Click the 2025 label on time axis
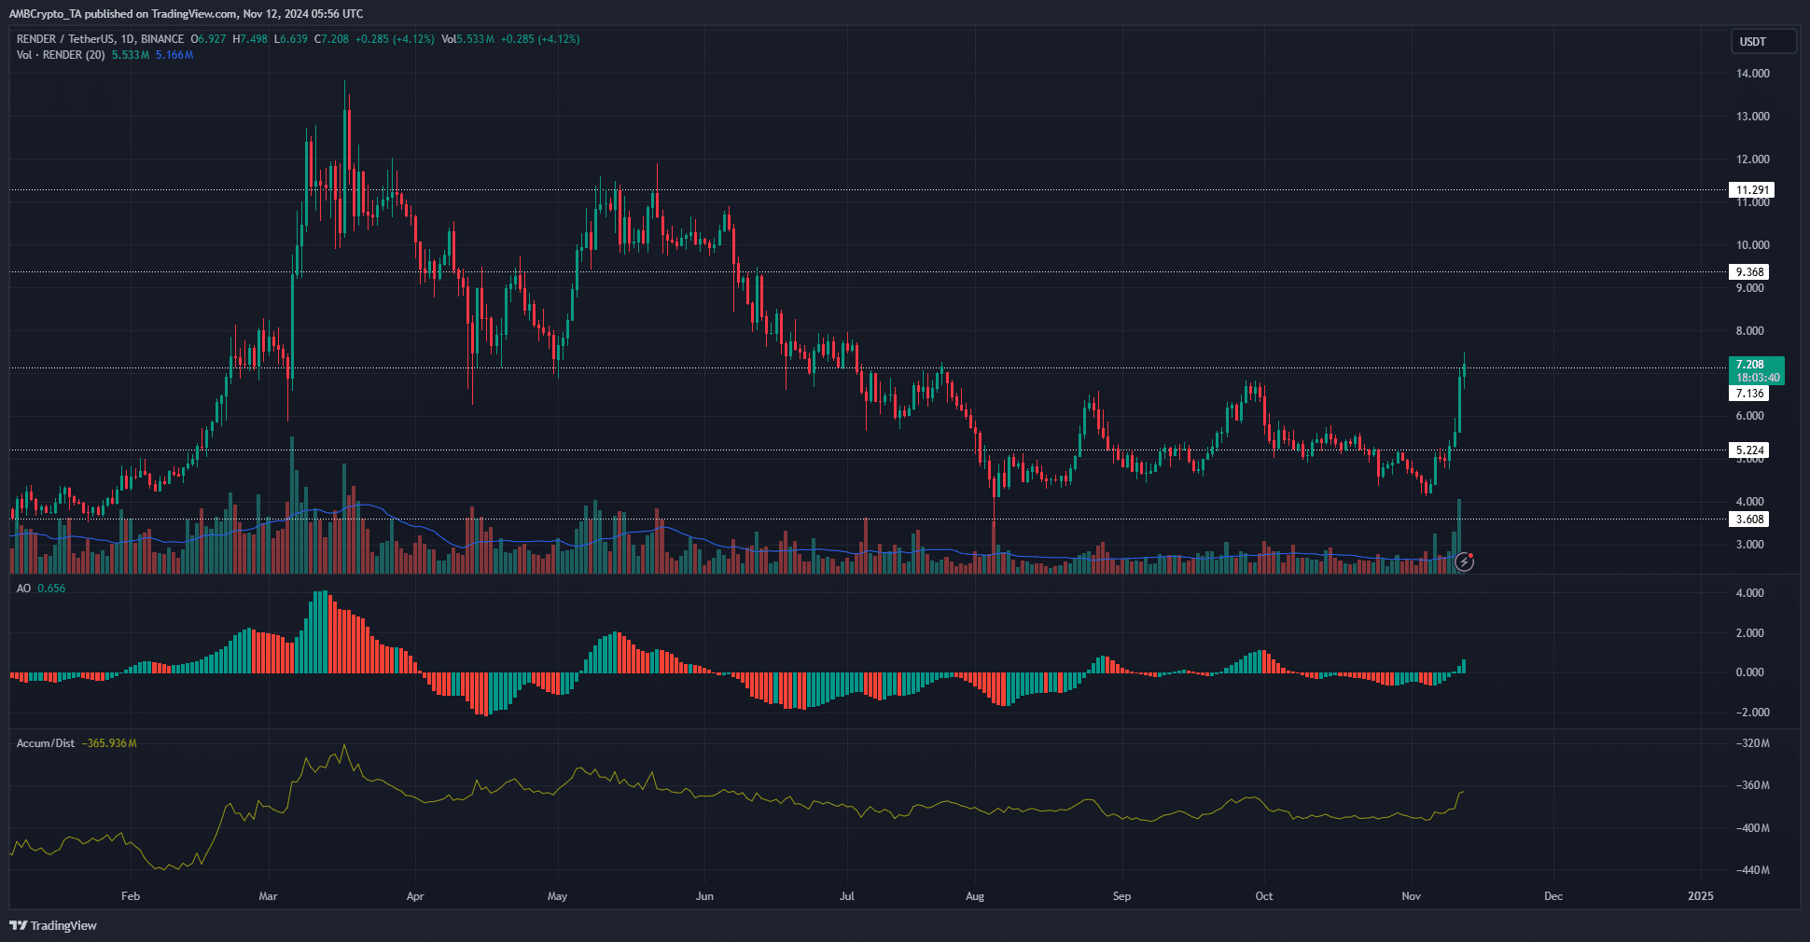This screenshot has height=942, width=1810. [1701, 896]
